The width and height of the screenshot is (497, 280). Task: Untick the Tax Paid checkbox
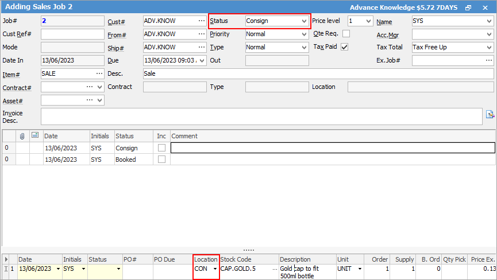(345, 47)
